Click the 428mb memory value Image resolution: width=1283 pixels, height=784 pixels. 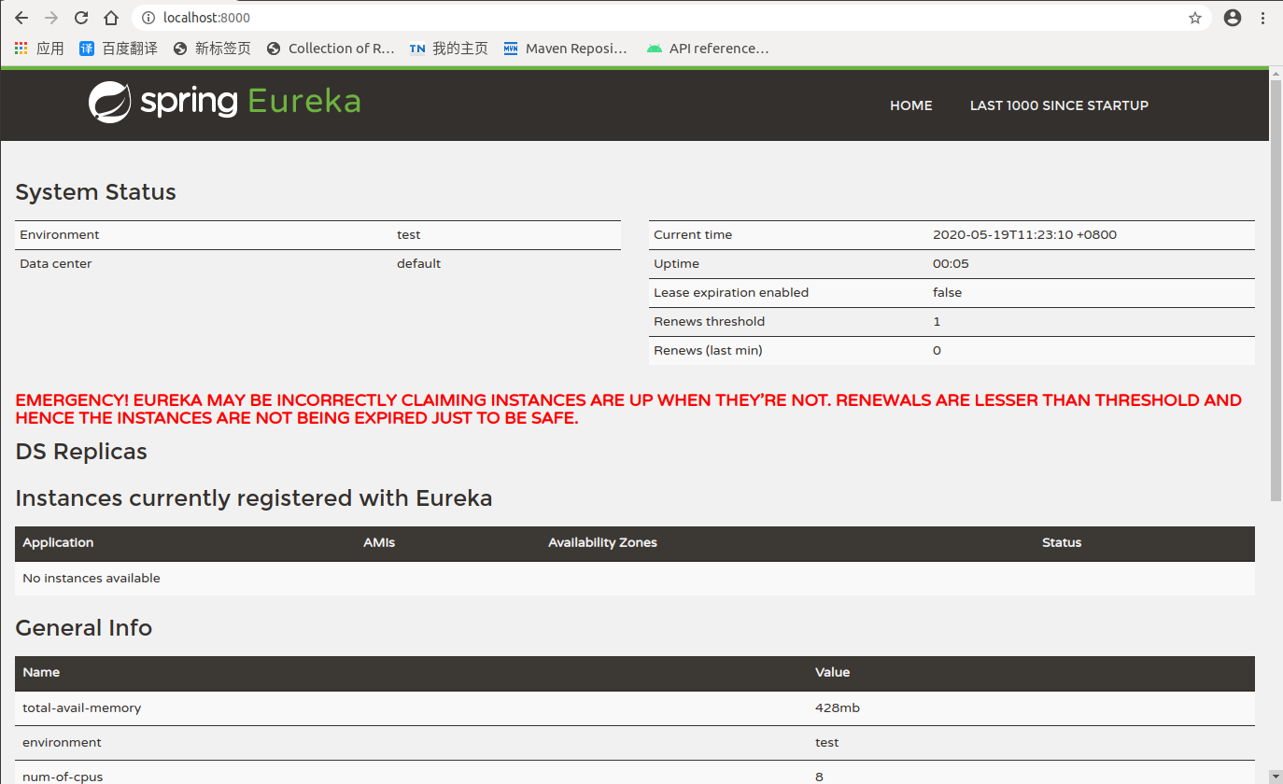click(x=838, y=708)
